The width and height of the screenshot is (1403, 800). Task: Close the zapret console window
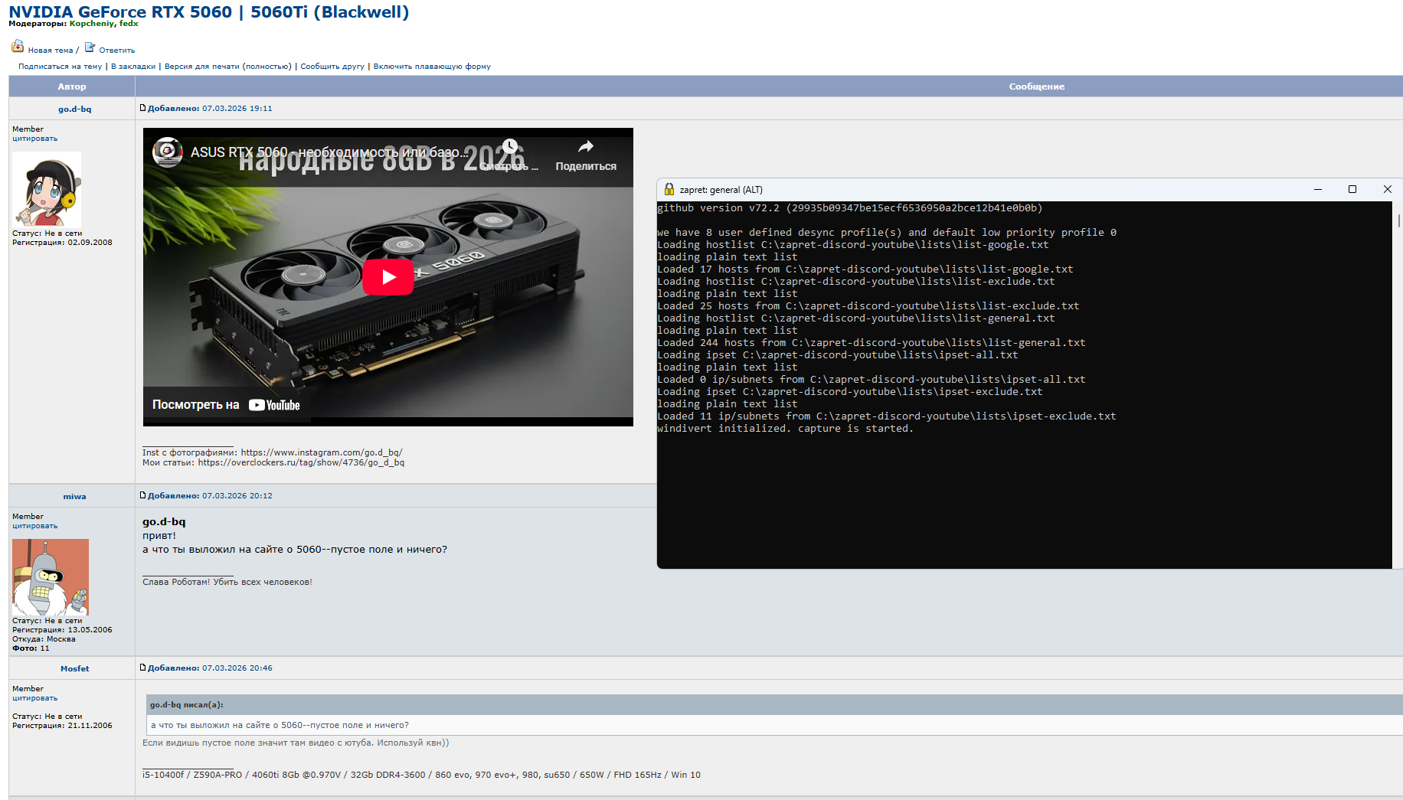[x=1387, y=190]
